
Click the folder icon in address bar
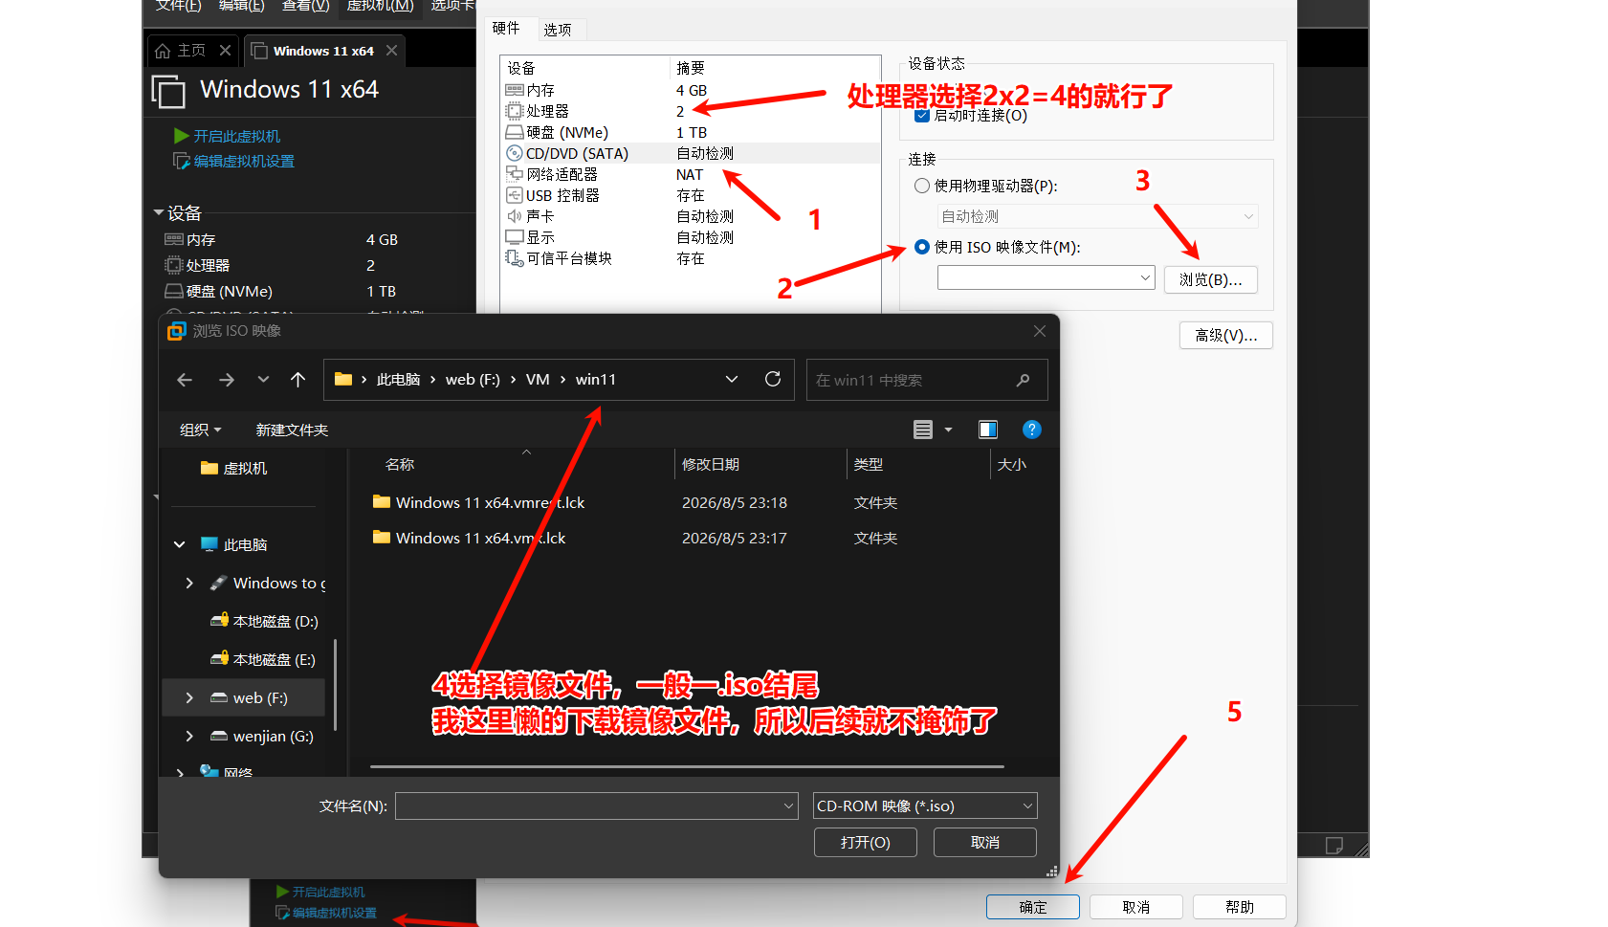(343, 379)
